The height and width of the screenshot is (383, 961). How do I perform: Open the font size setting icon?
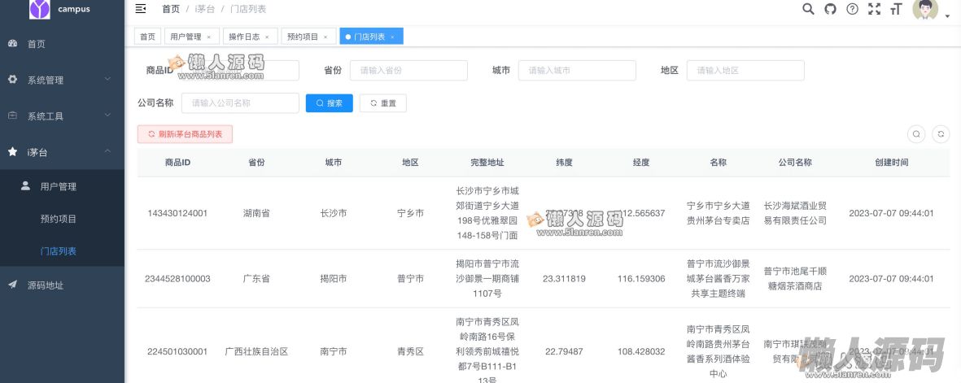(896, 9)
